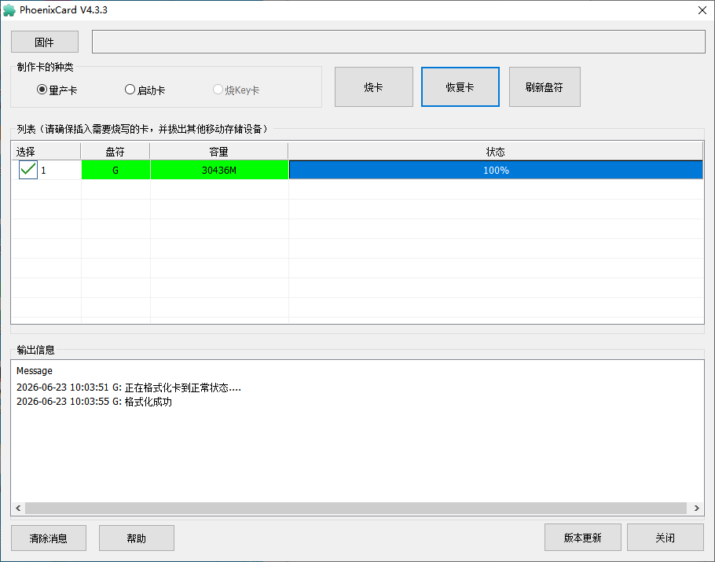Click the output horizontal scrollbar track
Image resolution: width=715 pixels, height=562 pixels.
click(356, 509)
